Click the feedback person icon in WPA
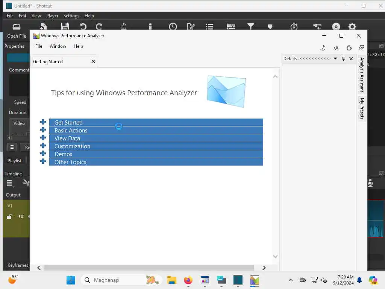Viewport: 385px width, 289px height. tap(361, 48)
